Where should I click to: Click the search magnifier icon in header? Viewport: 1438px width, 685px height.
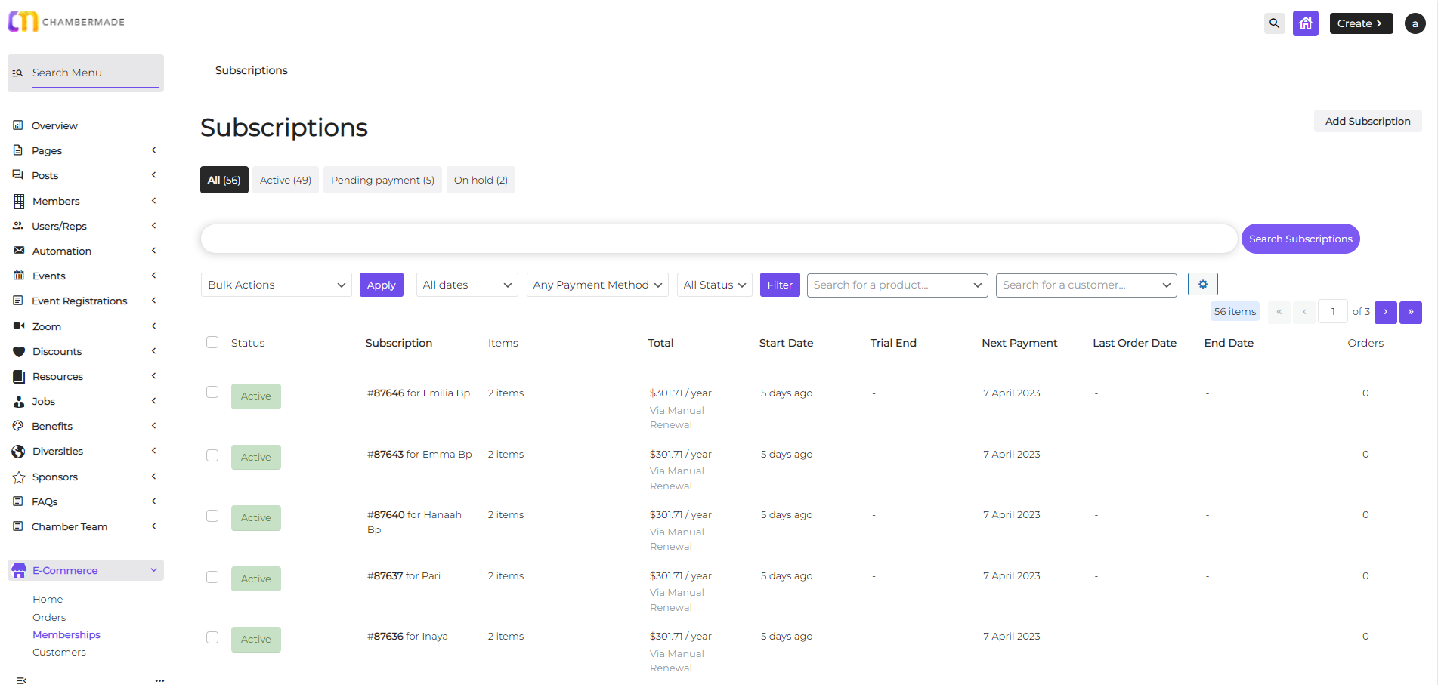pyautogui.click(x=1274, y=23)
